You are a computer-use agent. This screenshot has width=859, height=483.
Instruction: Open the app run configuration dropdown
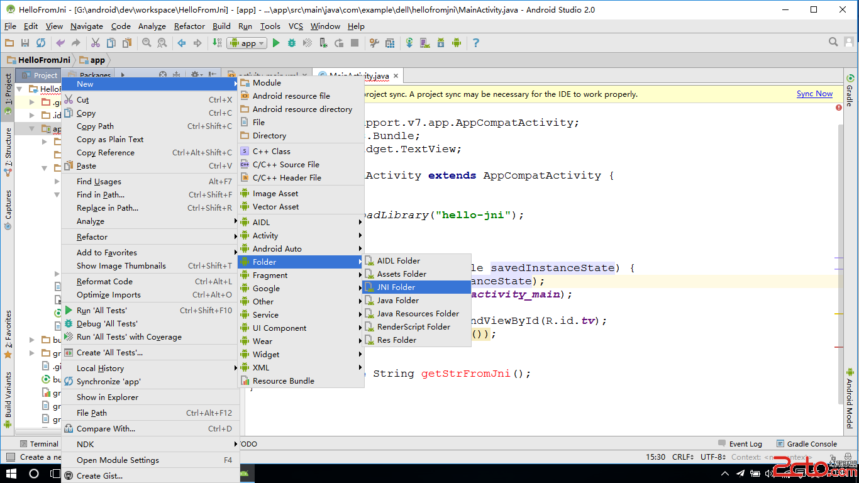point(247,43)
